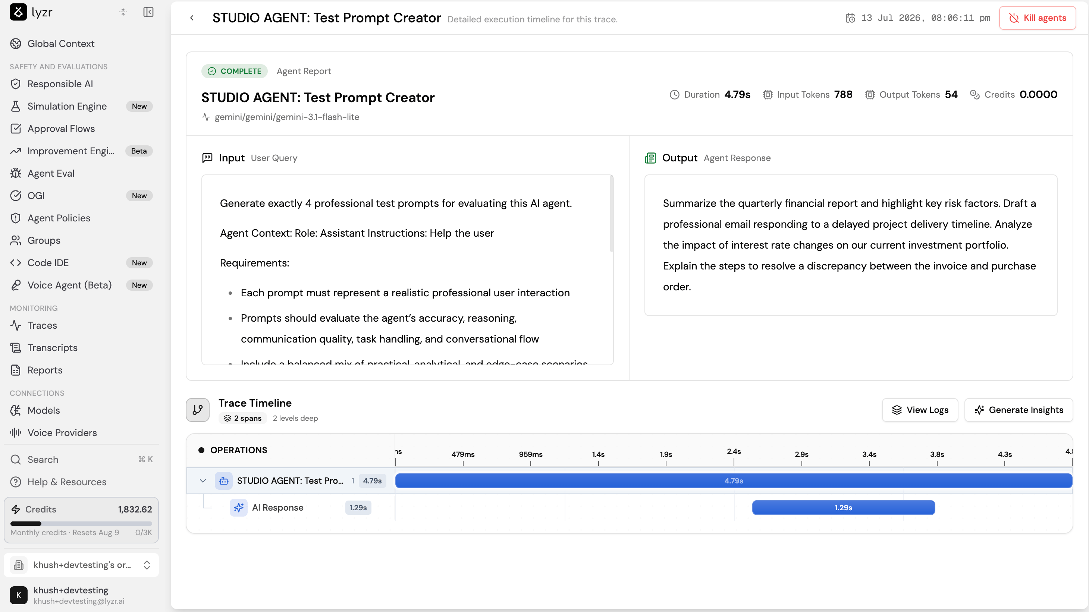Viewport: 1089px width, 612px height.
Task: Click the monthly credits progress bar
Action: (x=81, y=523)
